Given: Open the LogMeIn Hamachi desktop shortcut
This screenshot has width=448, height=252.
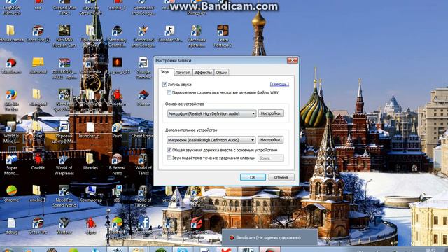Looking at the screenshot, I should (11, 8).
